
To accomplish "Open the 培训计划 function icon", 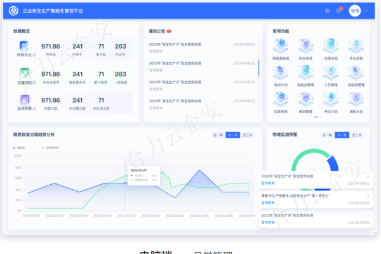I will 281,72.
